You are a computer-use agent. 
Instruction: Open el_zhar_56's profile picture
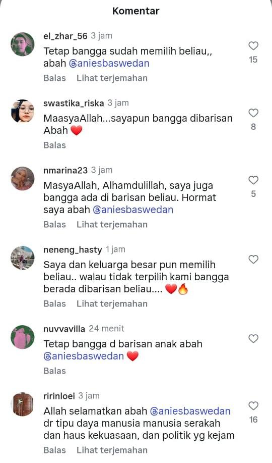[x=22, y=44]
